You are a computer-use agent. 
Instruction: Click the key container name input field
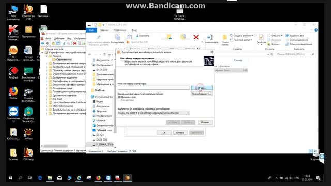pyautogui.click(x=154, y=88)
